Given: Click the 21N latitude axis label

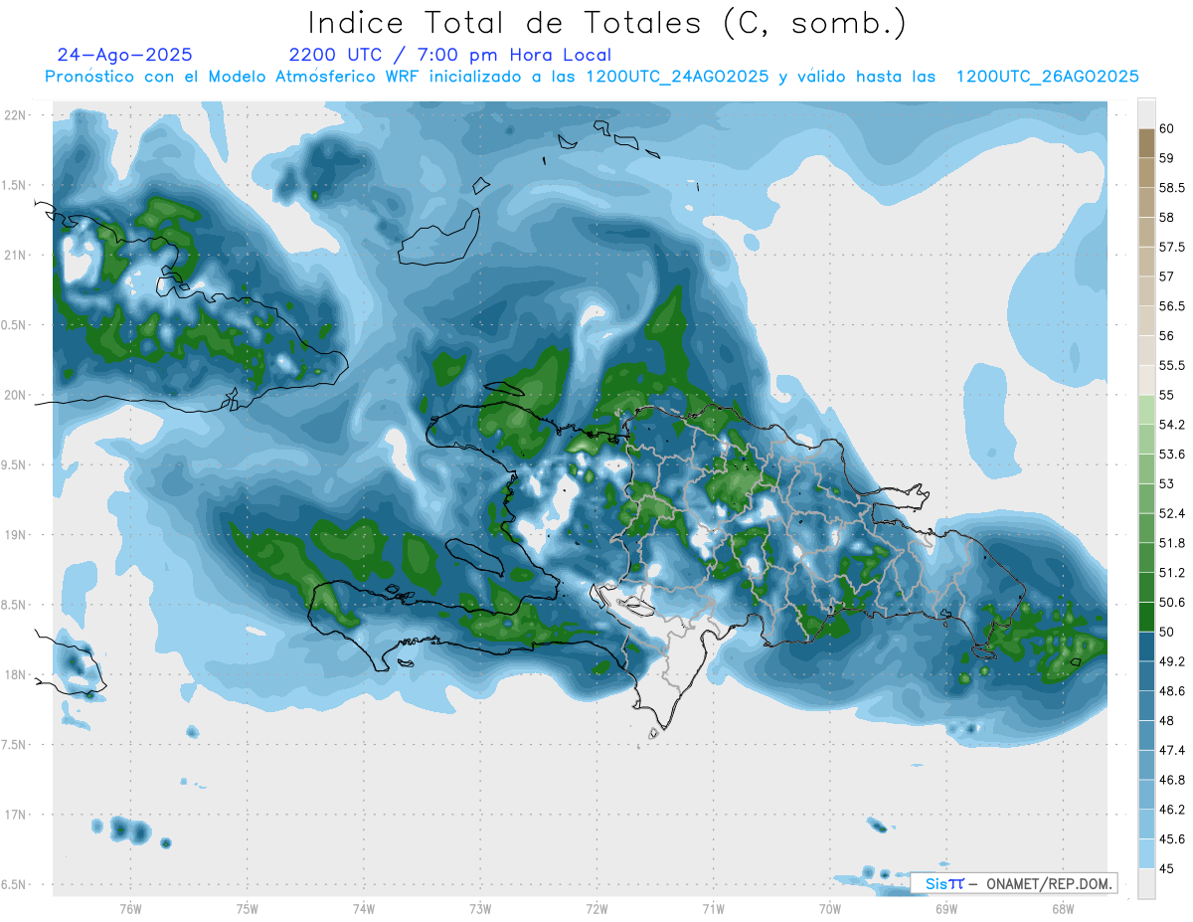Looking at the screenshot, I should (x=15, y=256).
